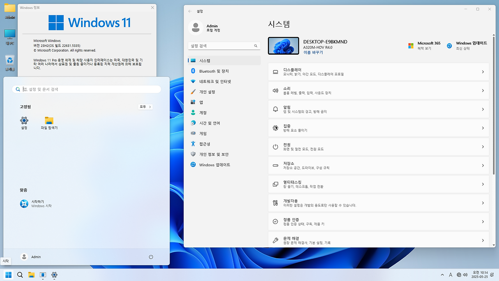Click the 계정 person icon in sidebar
Viewport: 499px width, 281px height.
[193, 112]
